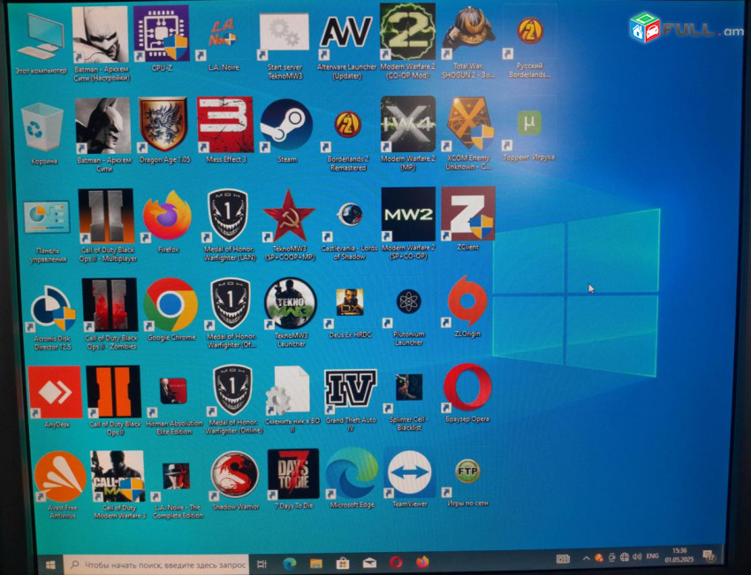Switch ENG input language indicator
751x575 pixels.
pos(652,556)
